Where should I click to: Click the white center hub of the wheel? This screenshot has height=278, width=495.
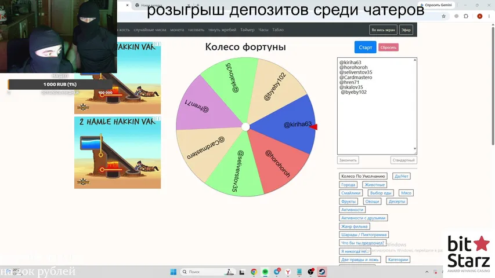[245, 127]
